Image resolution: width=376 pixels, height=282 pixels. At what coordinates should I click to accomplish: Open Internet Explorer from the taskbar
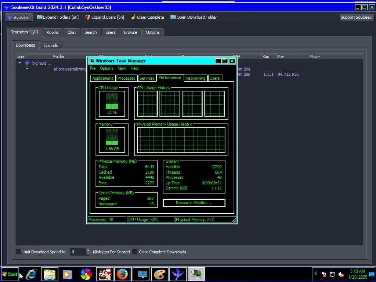pyautogui.click(x=32, y=274)
